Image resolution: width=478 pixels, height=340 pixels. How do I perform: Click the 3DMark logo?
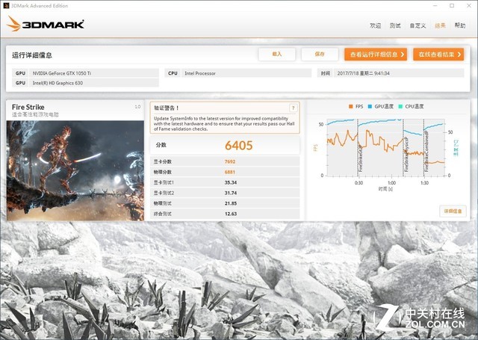tap(45, 24)
